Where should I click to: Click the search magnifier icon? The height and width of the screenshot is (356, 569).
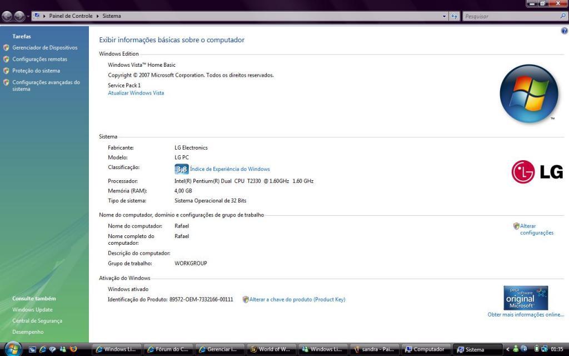563,16
